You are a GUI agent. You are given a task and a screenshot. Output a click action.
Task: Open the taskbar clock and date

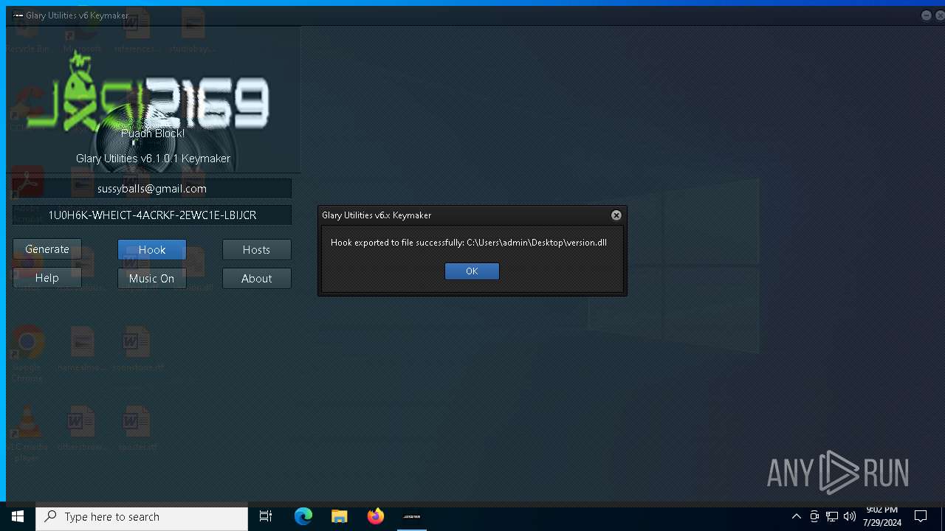(882, 516)
